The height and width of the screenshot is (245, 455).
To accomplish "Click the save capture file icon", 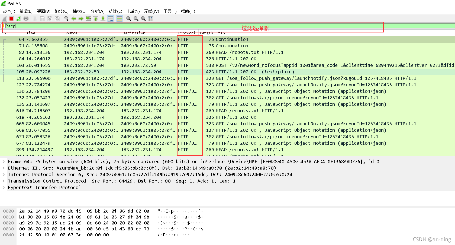I will [43, 19].
